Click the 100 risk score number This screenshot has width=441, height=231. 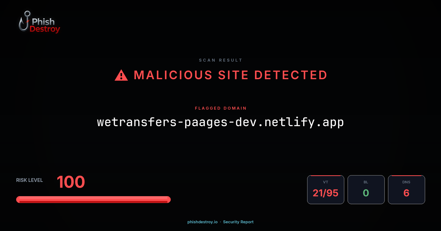pos(71,182)
